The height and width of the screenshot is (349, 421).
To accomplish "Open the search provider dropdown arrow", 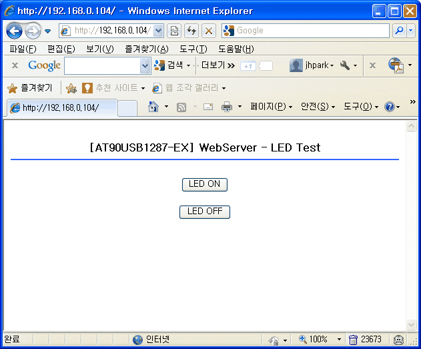I will 411,31.
